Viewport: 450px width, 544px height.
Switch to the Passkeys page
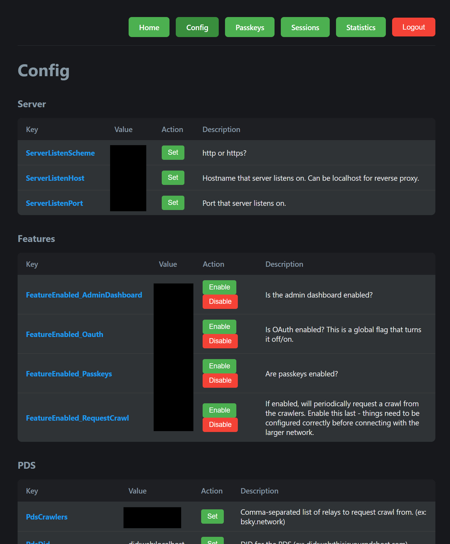[x=249, y=27]
